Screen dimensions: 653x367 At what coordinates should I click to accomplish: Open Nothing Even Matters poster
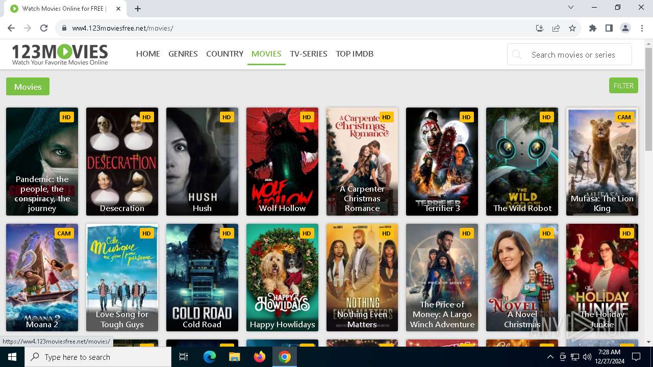(362, 278)
